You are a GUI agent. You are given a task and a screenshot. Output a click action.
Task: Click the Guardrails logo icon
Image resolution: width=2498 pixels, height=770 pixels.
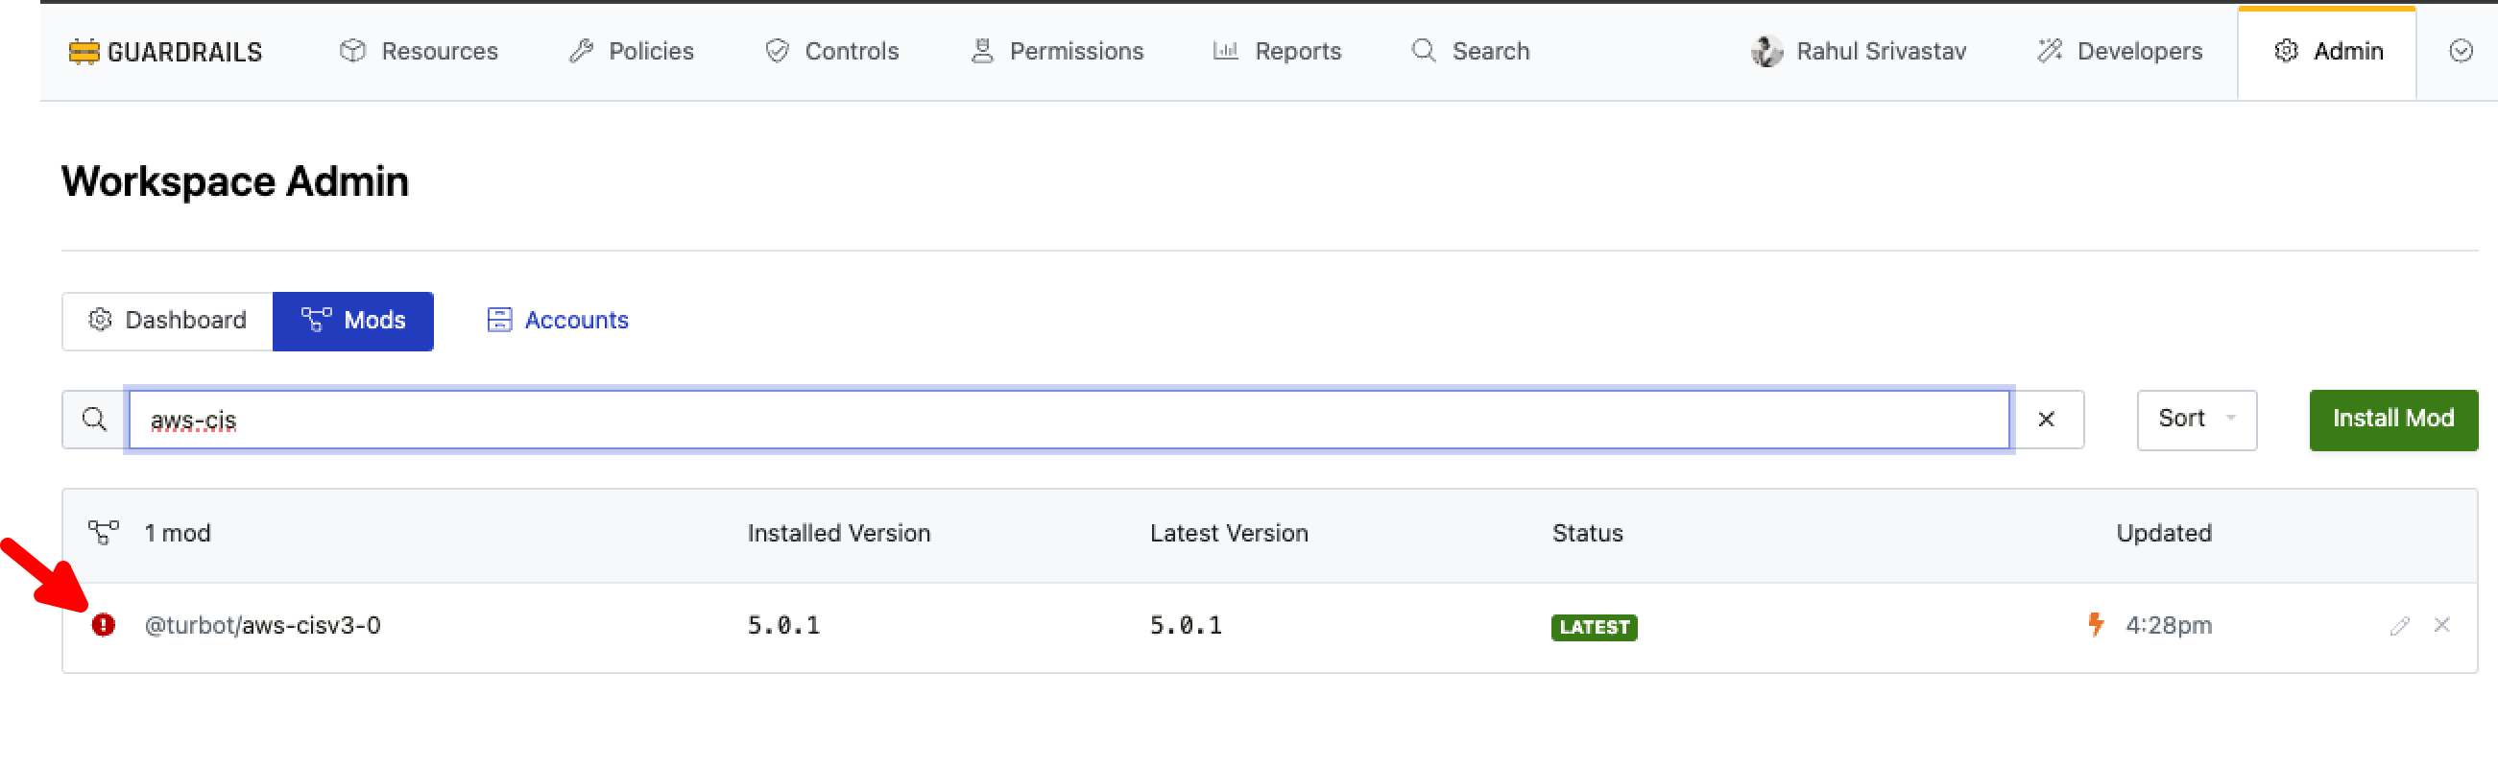pyautogui.click(x=84, y=52)
